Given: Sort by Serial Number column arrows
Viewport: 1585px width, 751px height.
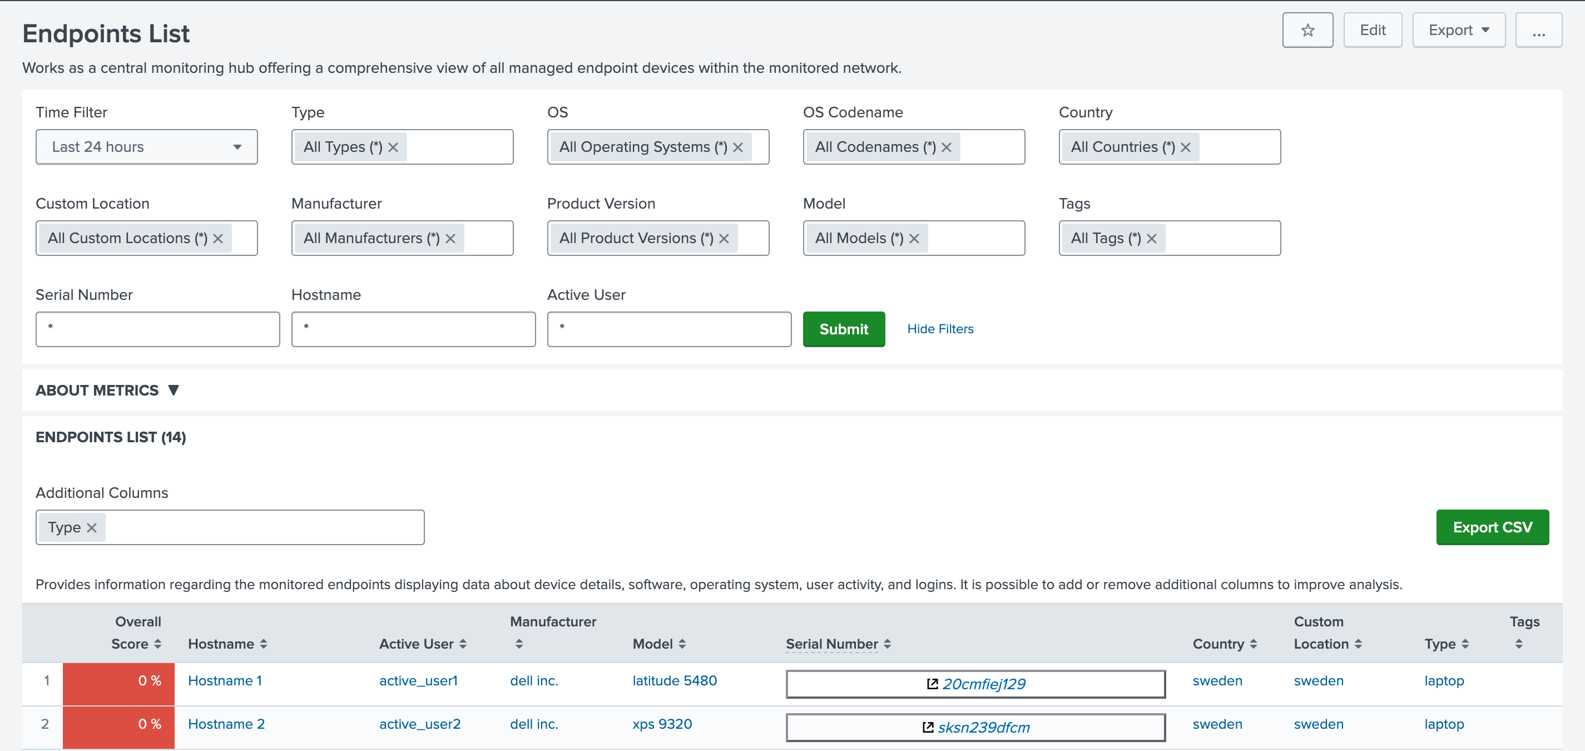Looking at the screenshot, I should (x=886, y=643).
